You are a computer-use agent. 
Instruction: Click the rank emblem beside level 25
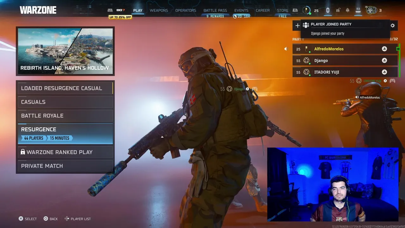306,10
